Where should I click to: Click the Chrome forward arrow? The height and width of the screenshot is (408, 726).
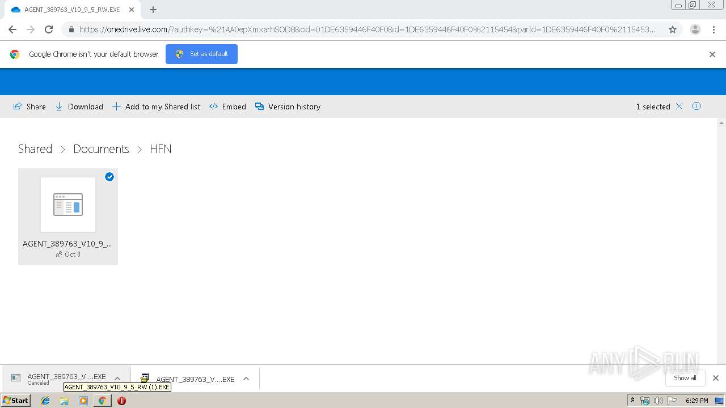(x=31, y=29)
